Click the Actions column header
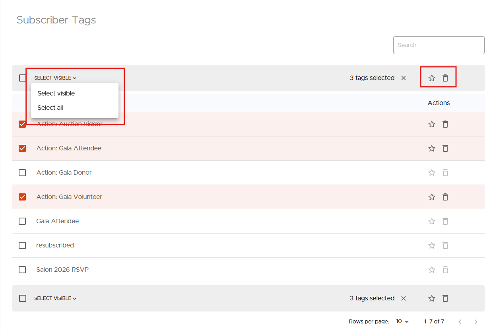495x331 pixels. (x=439, y=103)
